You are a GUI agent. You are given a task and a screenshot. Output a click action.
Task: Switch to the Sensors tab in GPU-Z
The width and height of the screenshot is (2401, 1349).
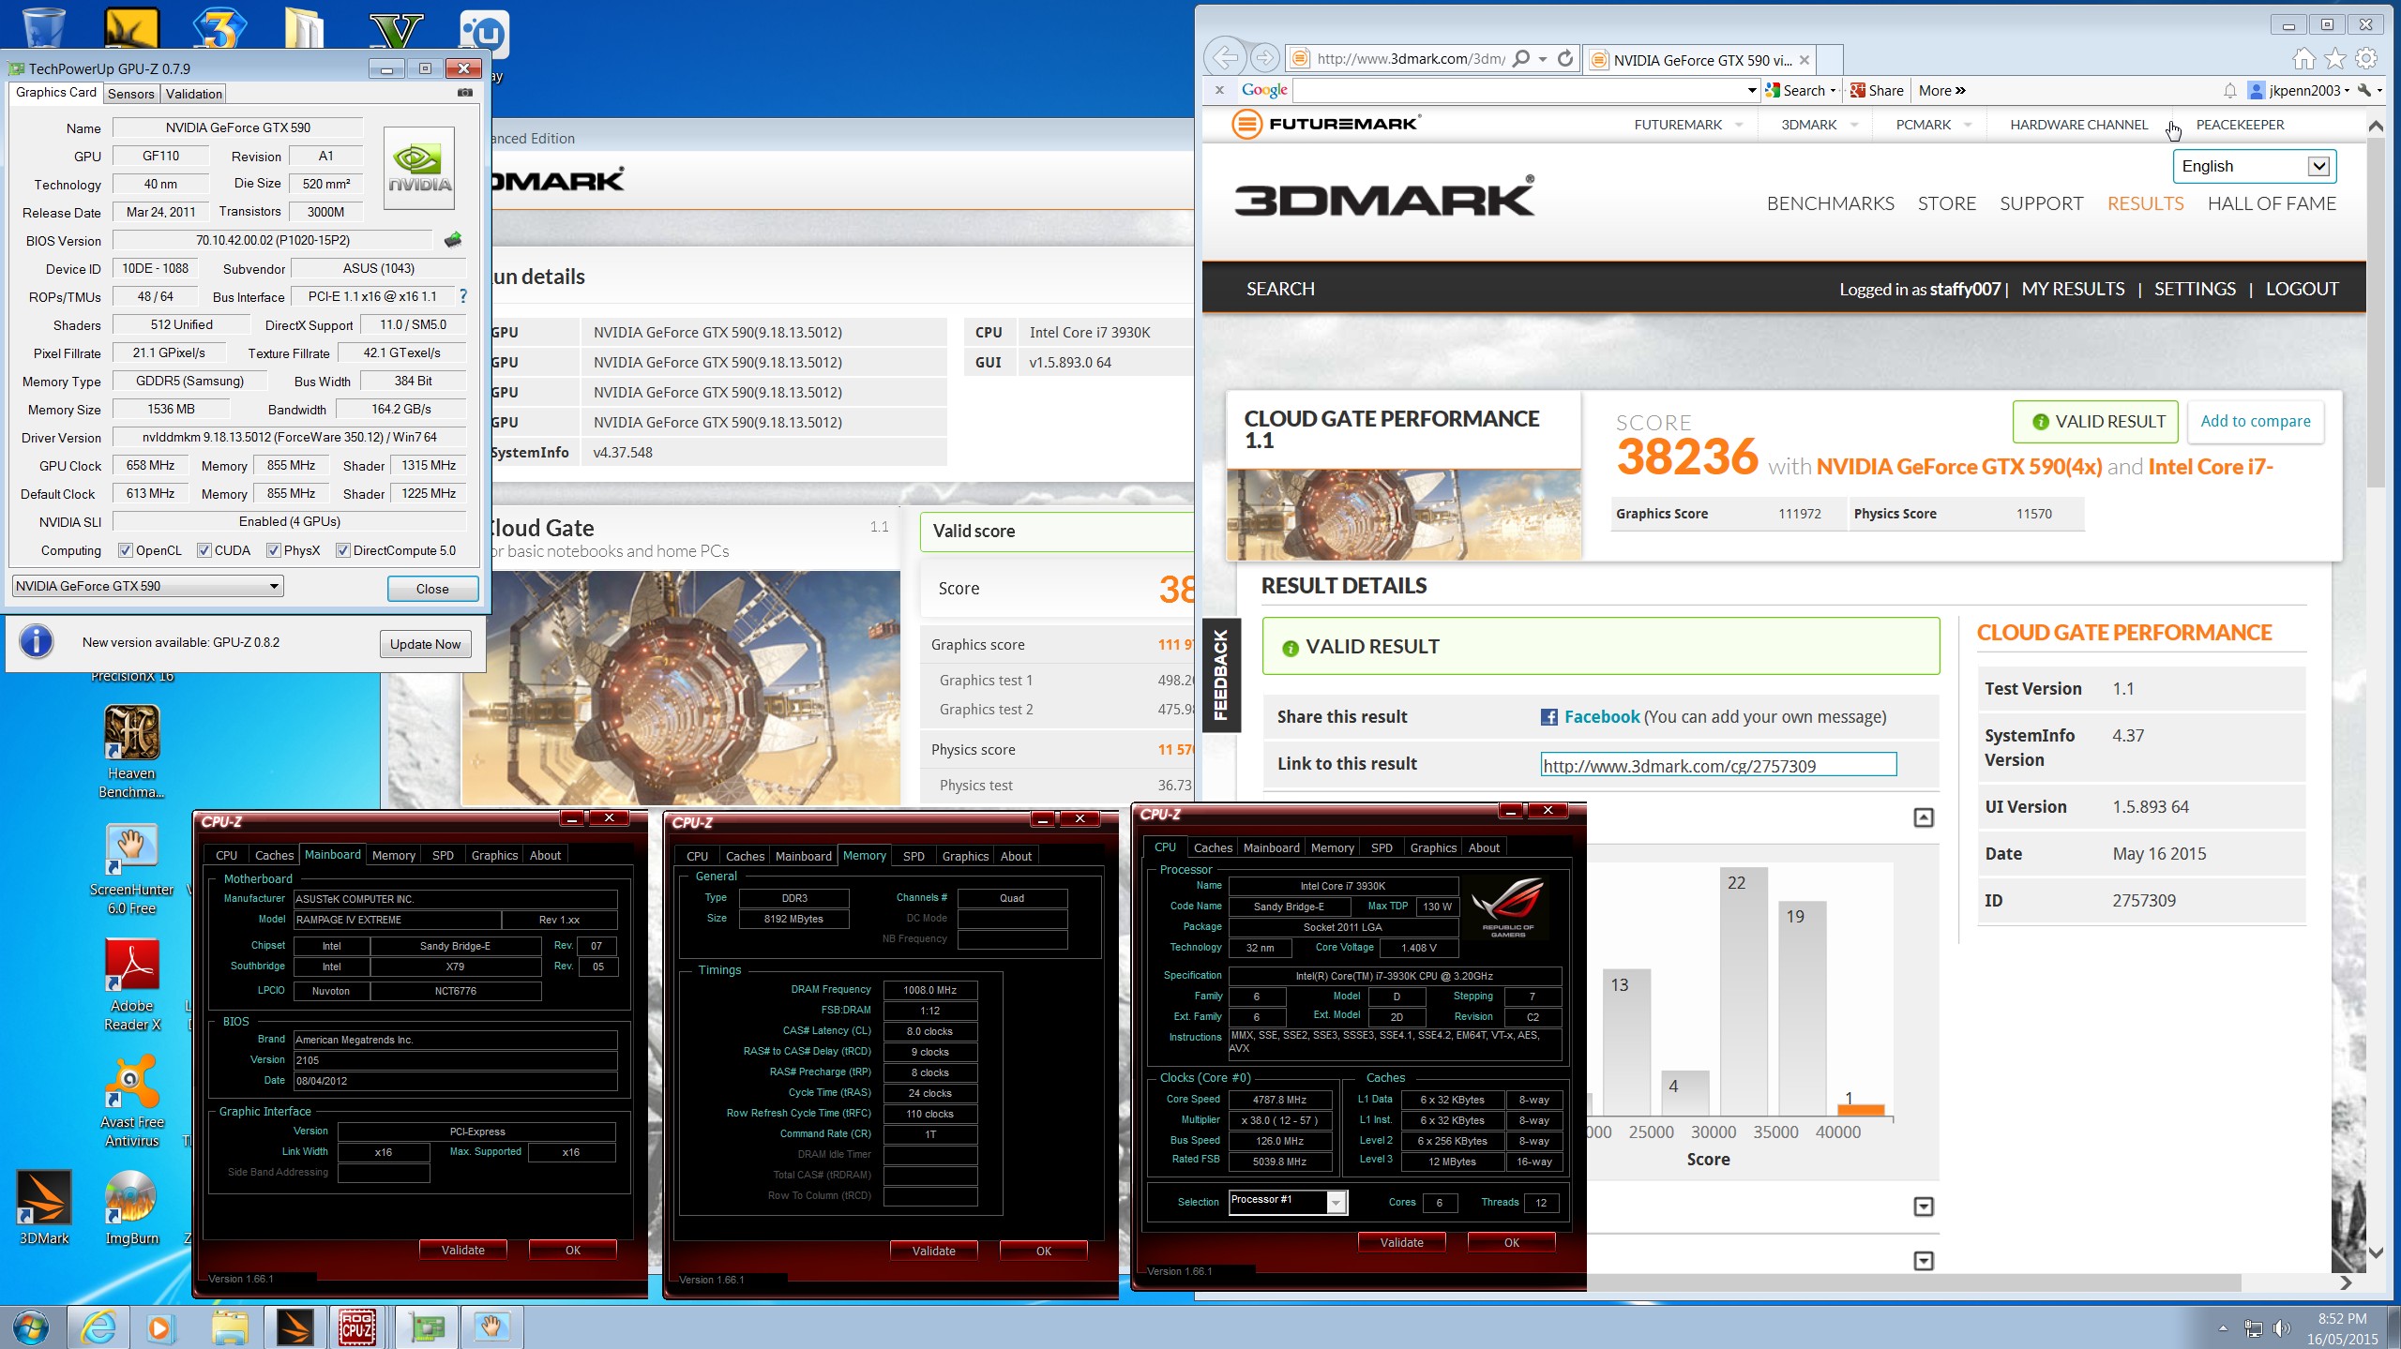[x=130, y=94]
